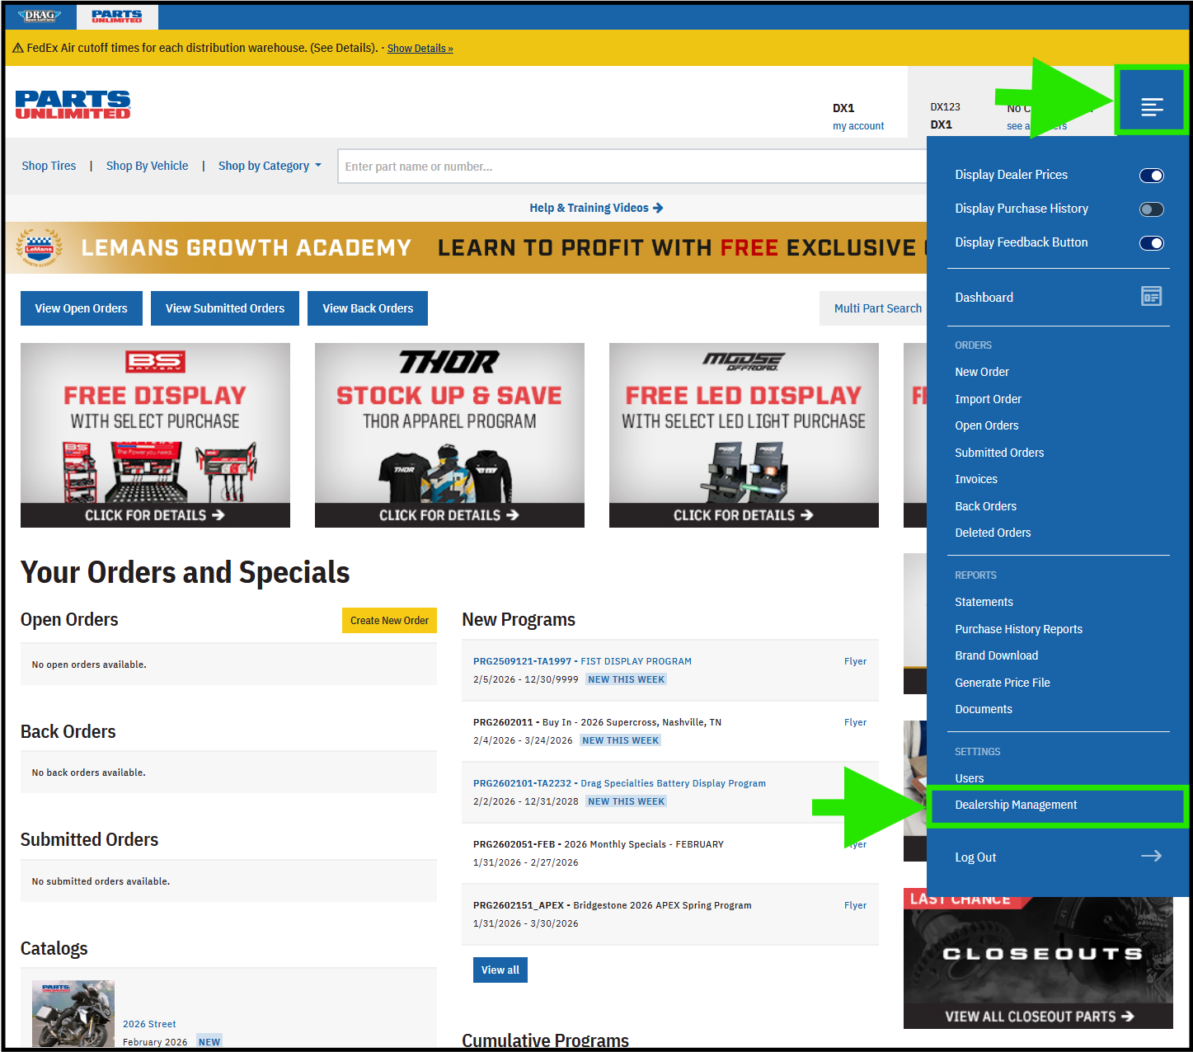Open Generate Price File item

(1003, 683)
